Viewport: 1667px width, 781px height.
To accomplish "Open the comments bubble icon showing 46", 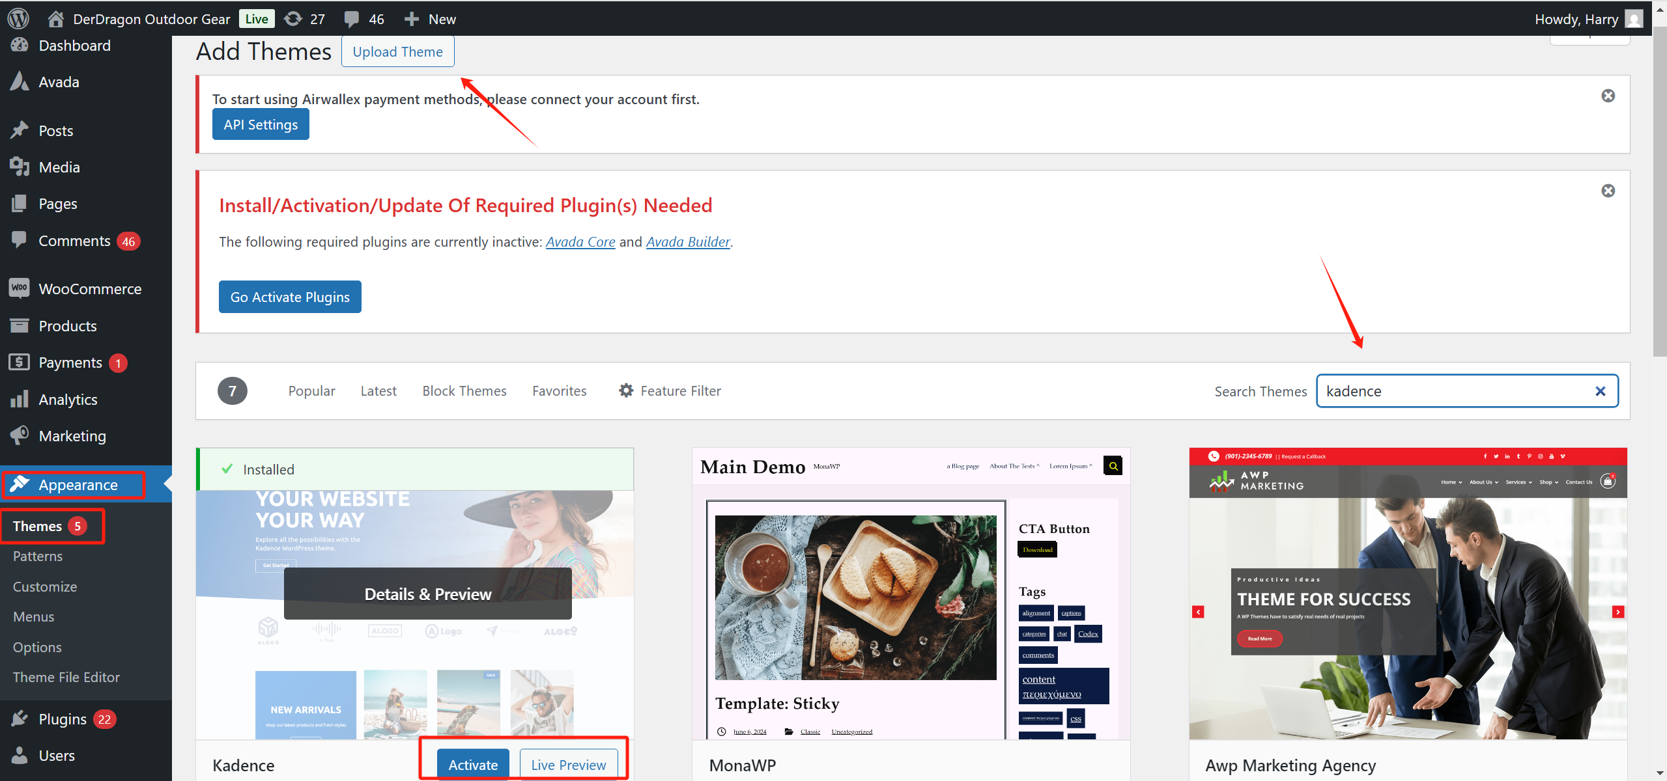I will 352,18.
